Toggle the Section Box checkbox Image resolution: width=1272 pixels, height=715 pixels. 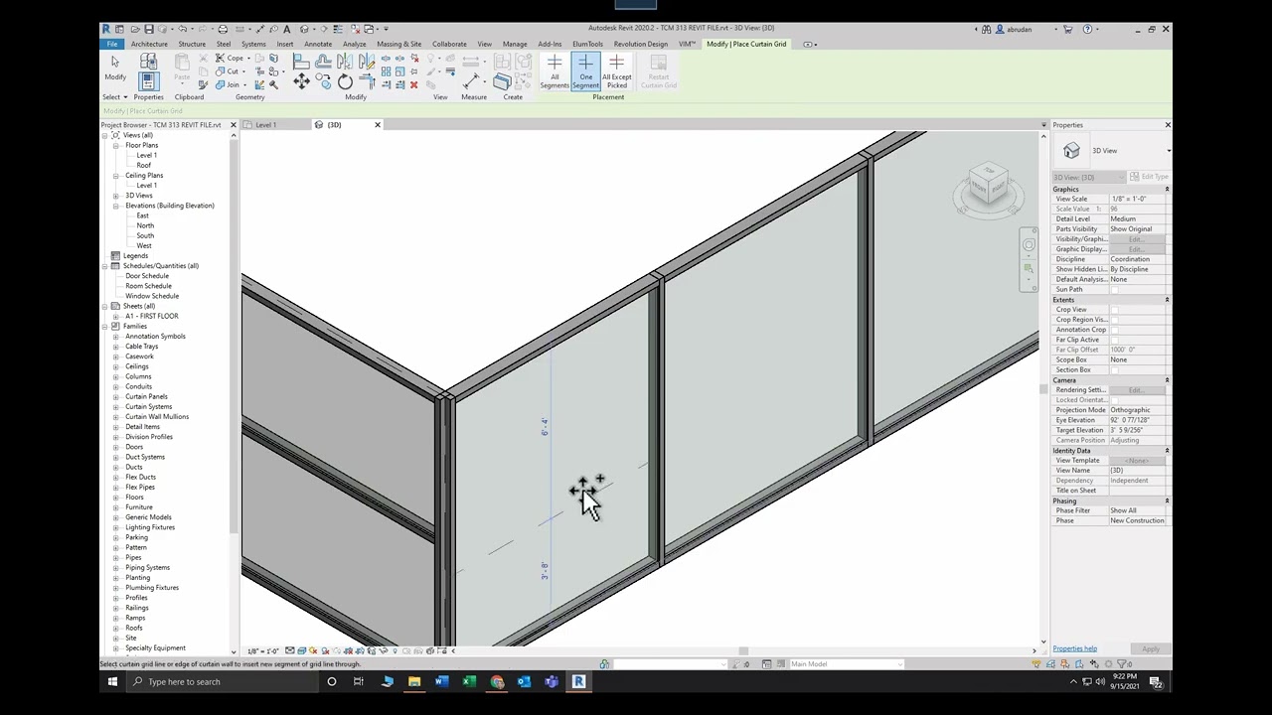(x=1114, y=369)
